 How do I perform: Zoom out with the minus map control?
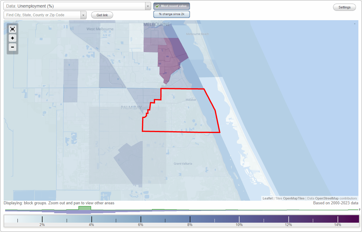pos(12,47)
